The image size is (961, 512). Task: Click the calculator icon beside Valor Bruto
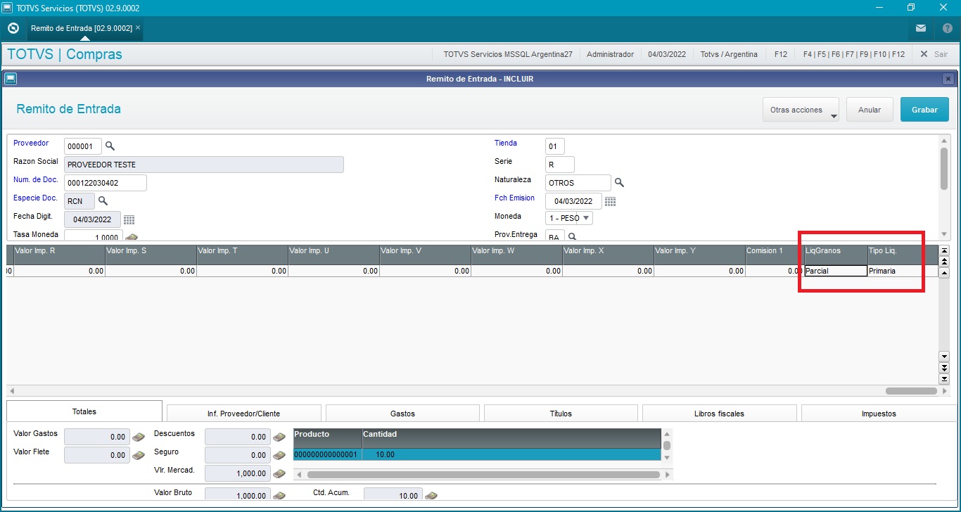click(279, 495)
